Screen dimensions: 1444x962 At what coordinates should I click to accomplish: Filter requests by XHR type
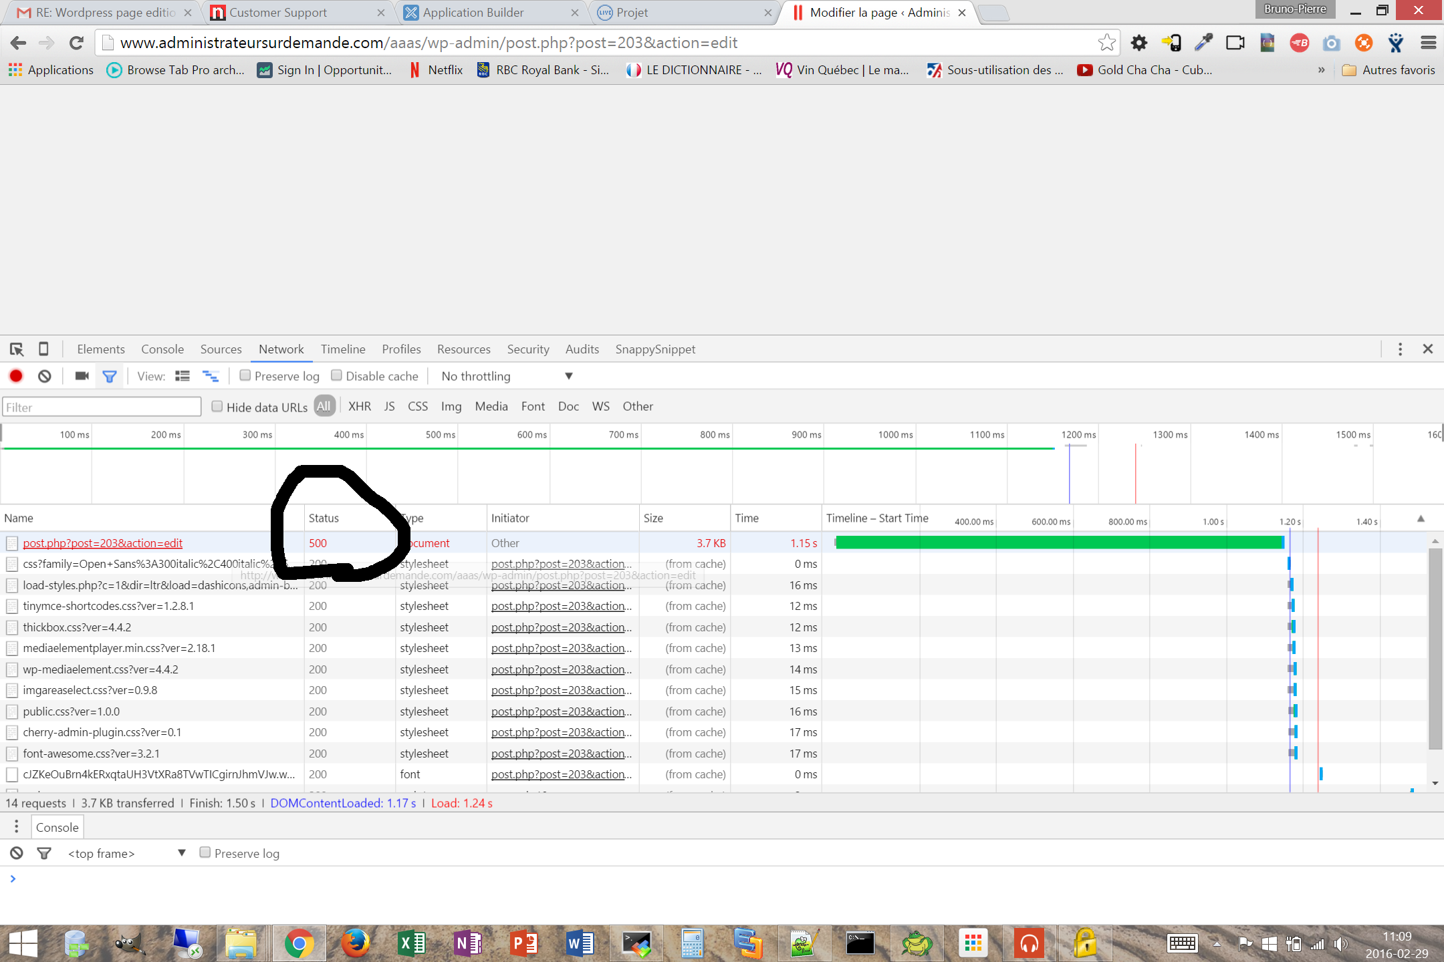360,406
